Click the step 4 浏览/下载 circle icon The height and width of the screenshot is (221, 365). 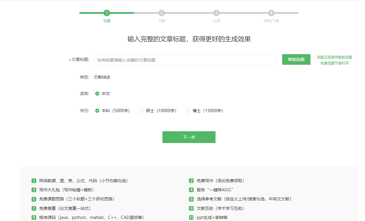pyautogui.click(x=271, y=13)
